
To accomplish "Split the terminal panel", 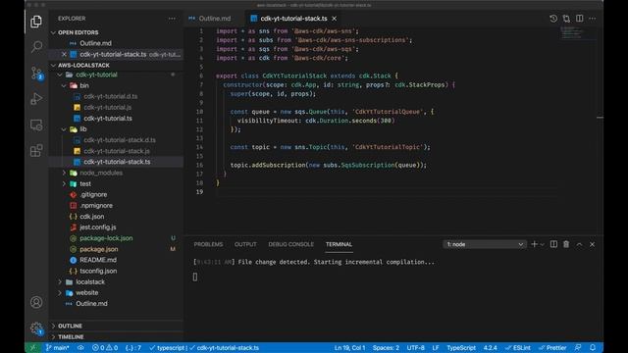I will tap(553, 244).
